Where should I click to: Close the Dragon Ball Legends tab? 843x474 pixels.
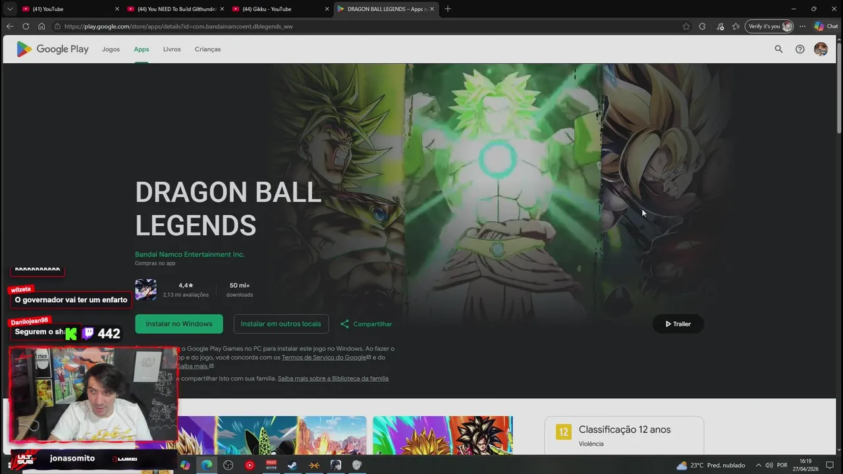point(432,9)
